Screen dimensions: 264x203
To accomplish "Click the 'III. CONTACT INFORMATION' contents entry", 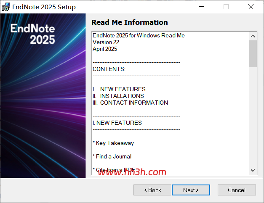I will pyautogui.click(x=131, y=103).
